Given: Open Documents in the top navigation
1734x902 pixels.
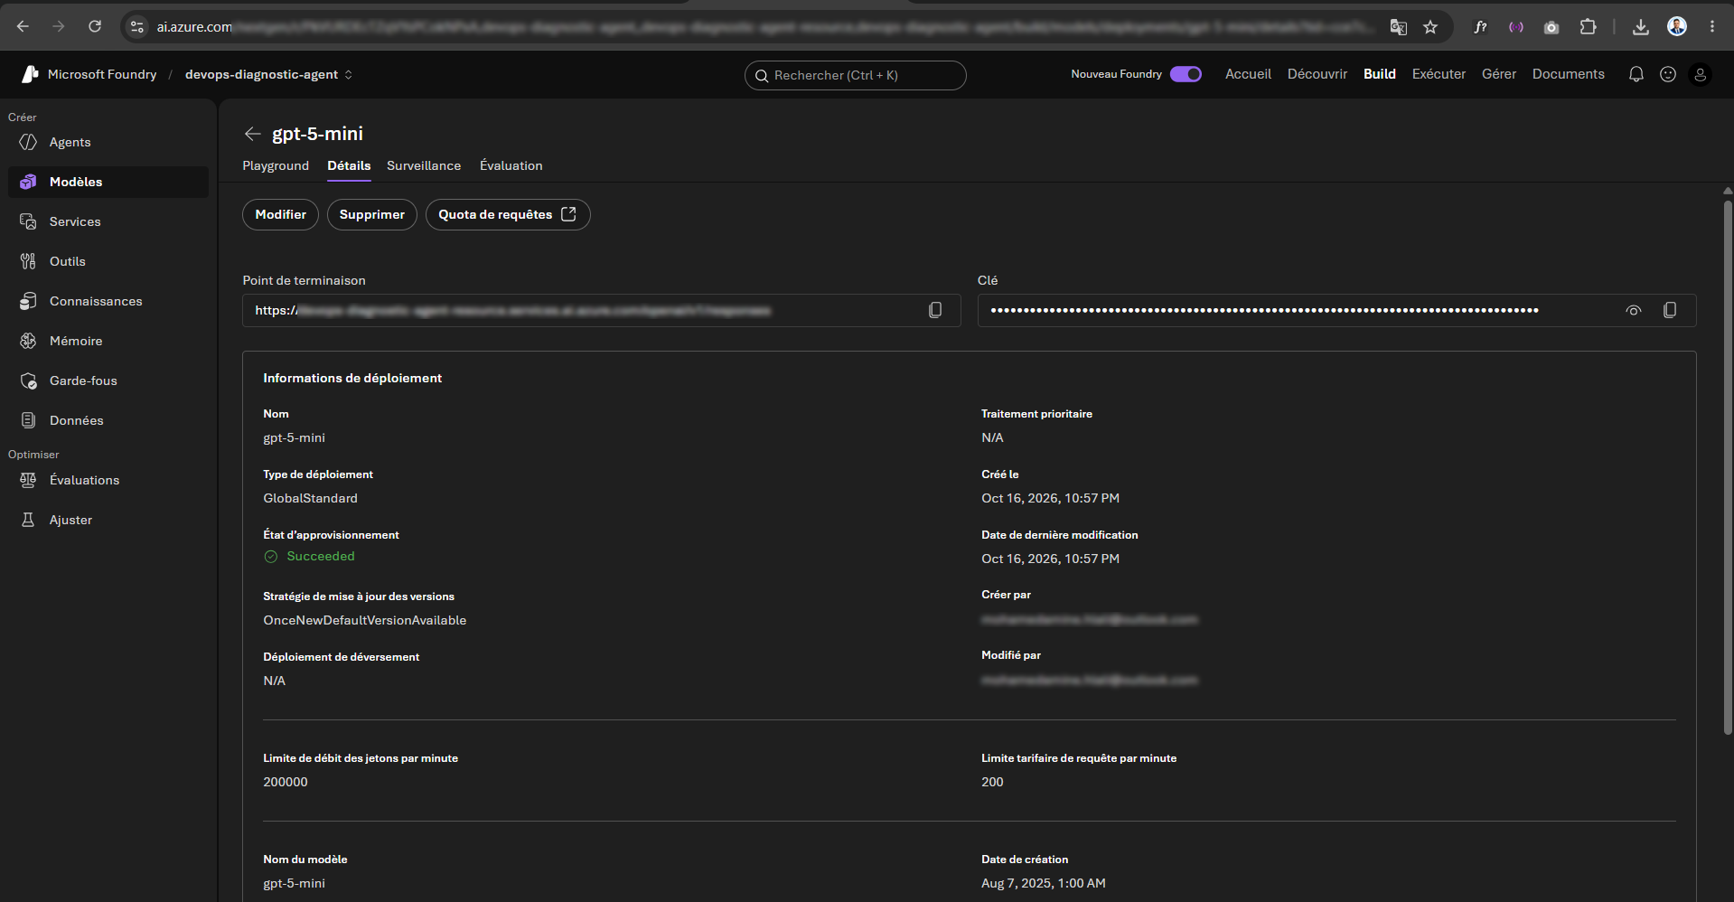Looking at the screenshot, I should coord(1568,74).
